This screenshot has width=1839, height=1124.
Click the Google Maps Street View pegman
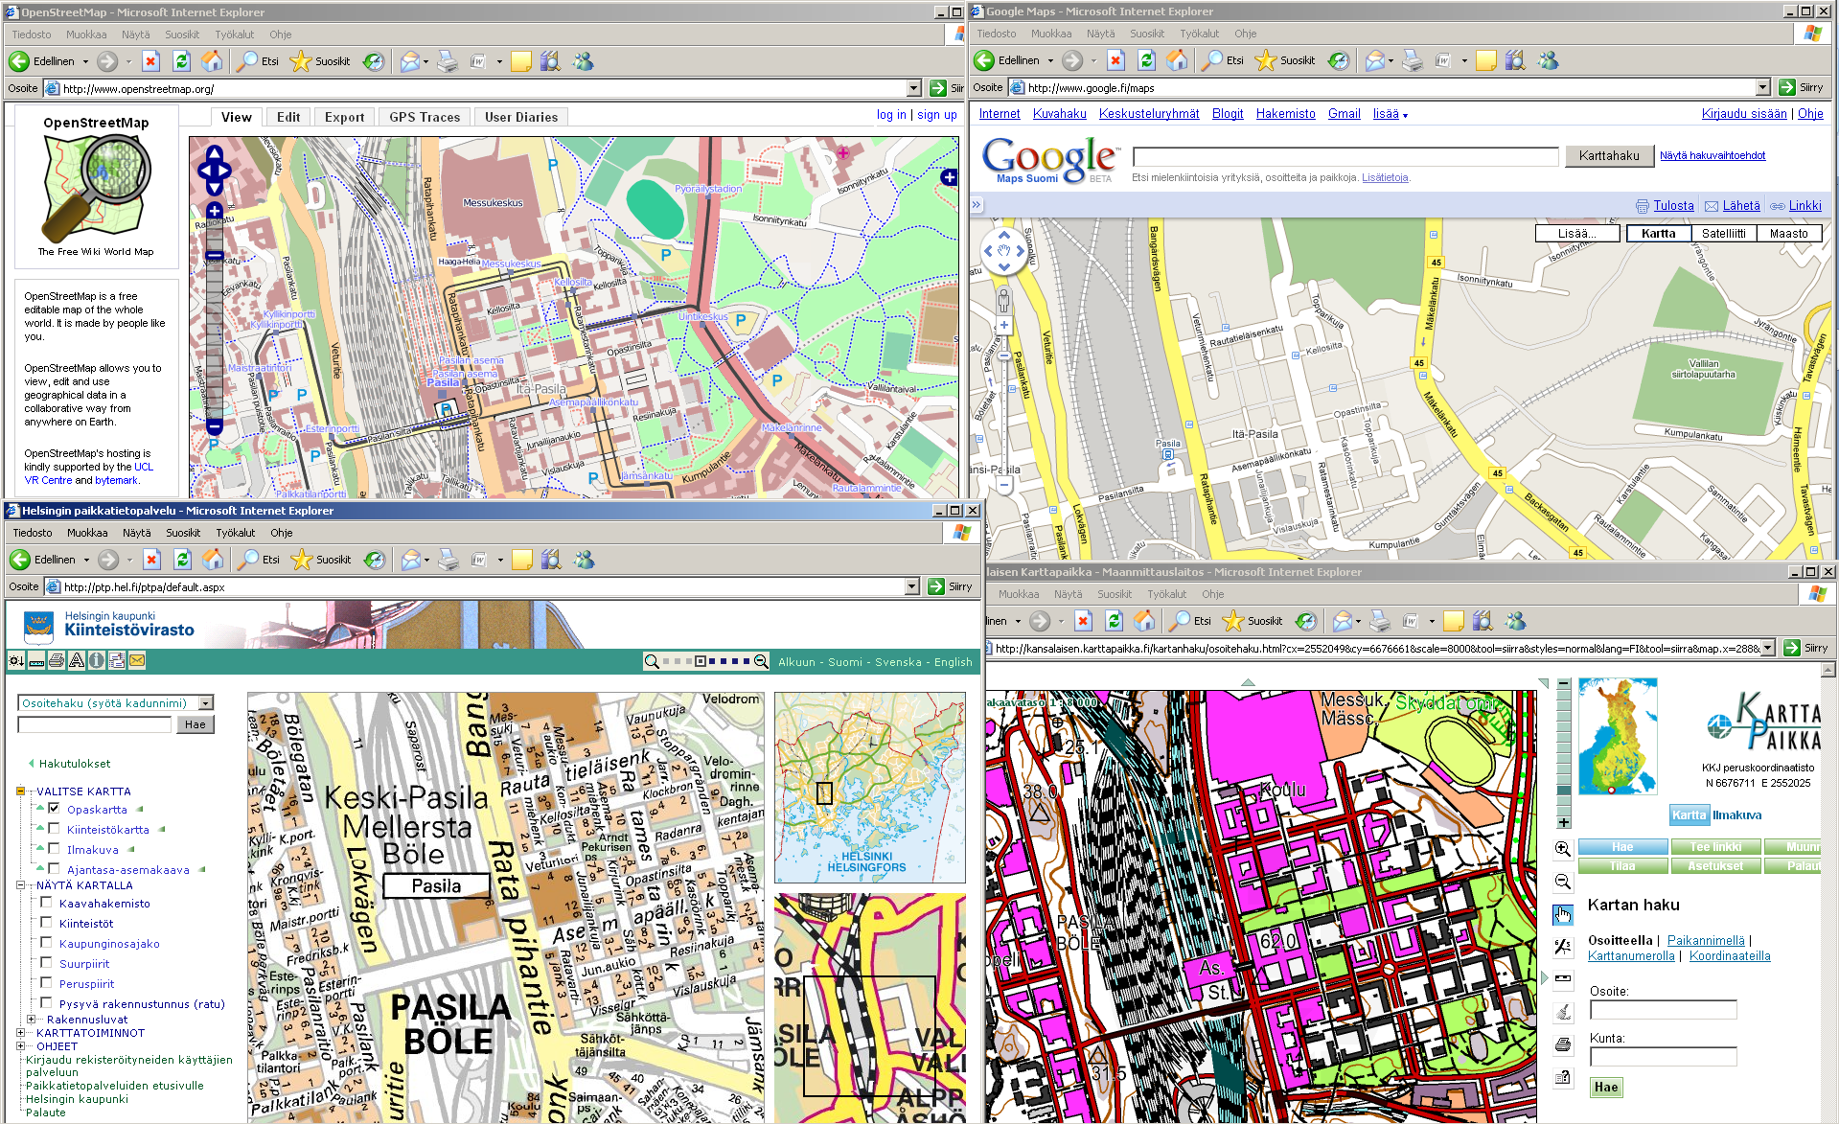pyautogui.click(x=1003, y=300)
